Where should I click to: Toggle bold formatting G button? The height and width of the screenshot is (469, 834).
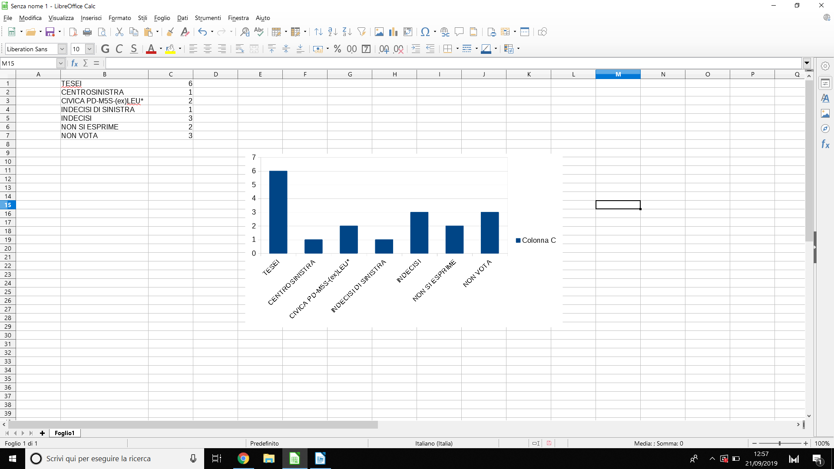click(x=105, y=49)
